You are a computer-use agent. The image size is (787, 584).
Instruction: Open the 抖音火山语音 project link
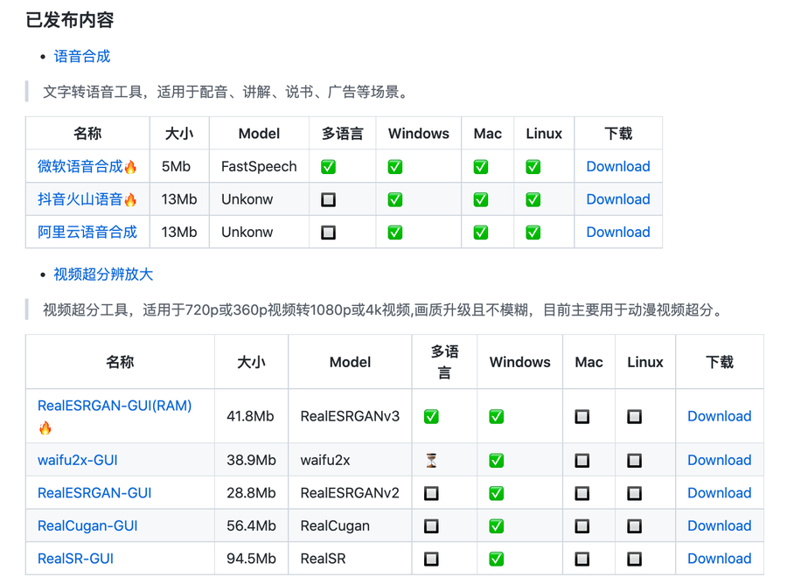coord(80,199)
